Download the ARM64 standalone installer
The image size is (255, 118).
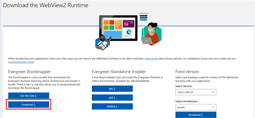coord(112,106)
